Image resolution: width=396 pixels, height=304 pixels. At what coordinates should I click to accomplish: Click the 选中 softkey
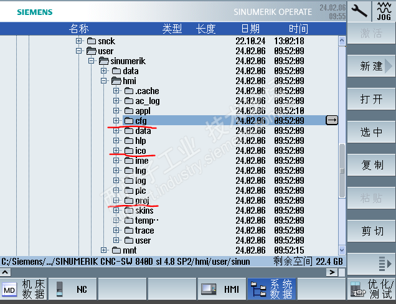[x=371, y=132]
